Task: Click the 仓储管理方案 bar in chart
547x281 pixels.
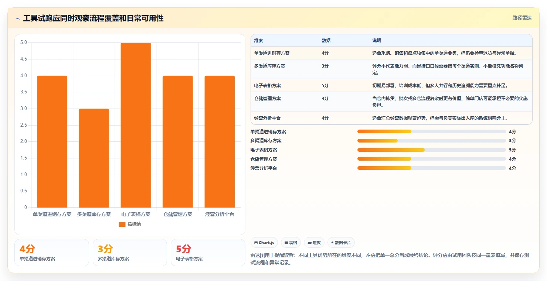Action: click(x=178, y=141)
